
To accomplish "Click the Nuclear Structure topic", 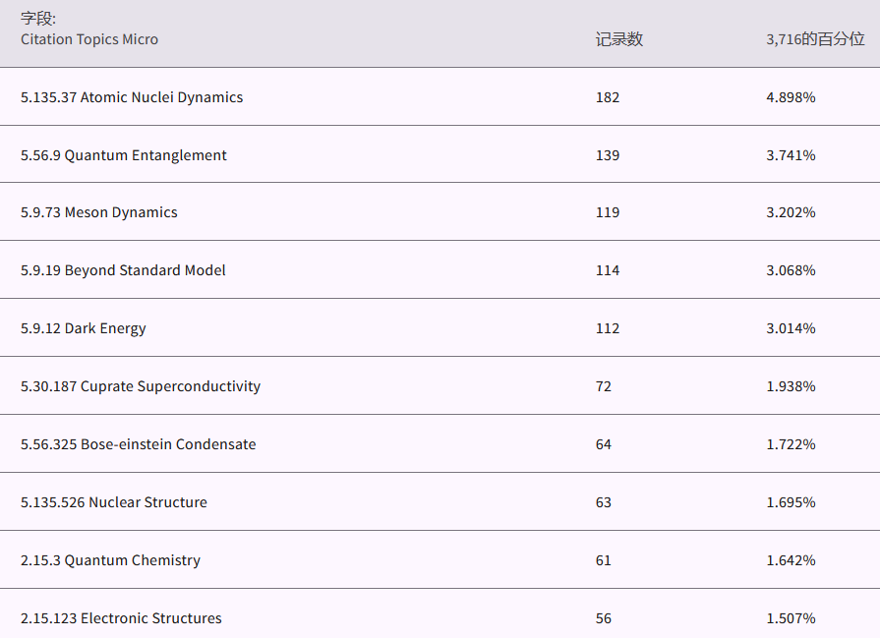I will (x=114, y=502).
